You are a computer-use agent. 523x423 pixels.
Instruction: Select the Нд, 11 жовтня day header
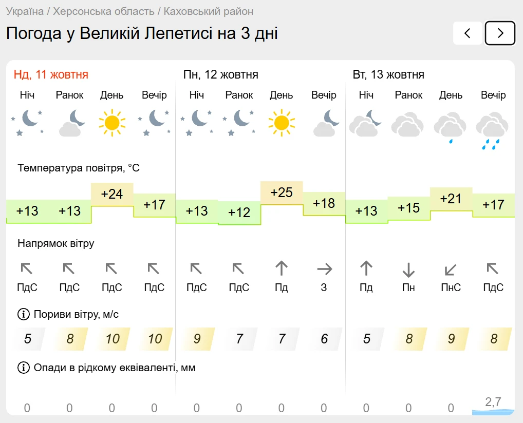51,74
